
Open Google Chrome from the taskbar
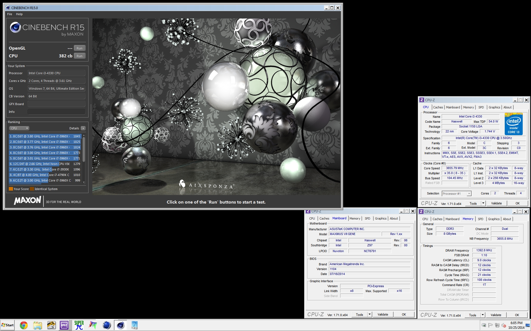pos(24,325)
